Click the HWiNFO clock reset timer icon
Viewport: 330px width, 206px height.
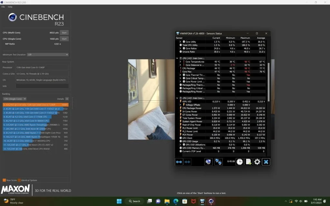click(239, 162)
